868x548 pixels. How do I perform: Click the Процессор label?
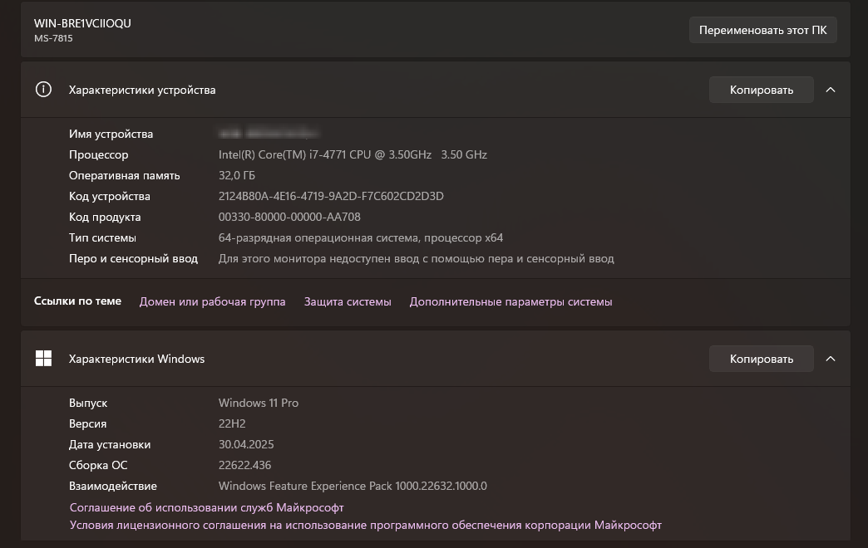click(99, 154)
